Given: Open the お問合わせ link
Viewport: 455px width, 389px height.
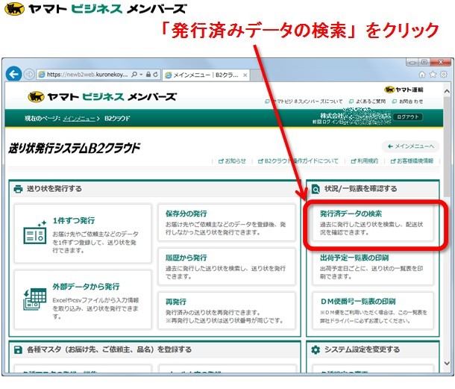Looking at the screenshot, I should (407, 102).
